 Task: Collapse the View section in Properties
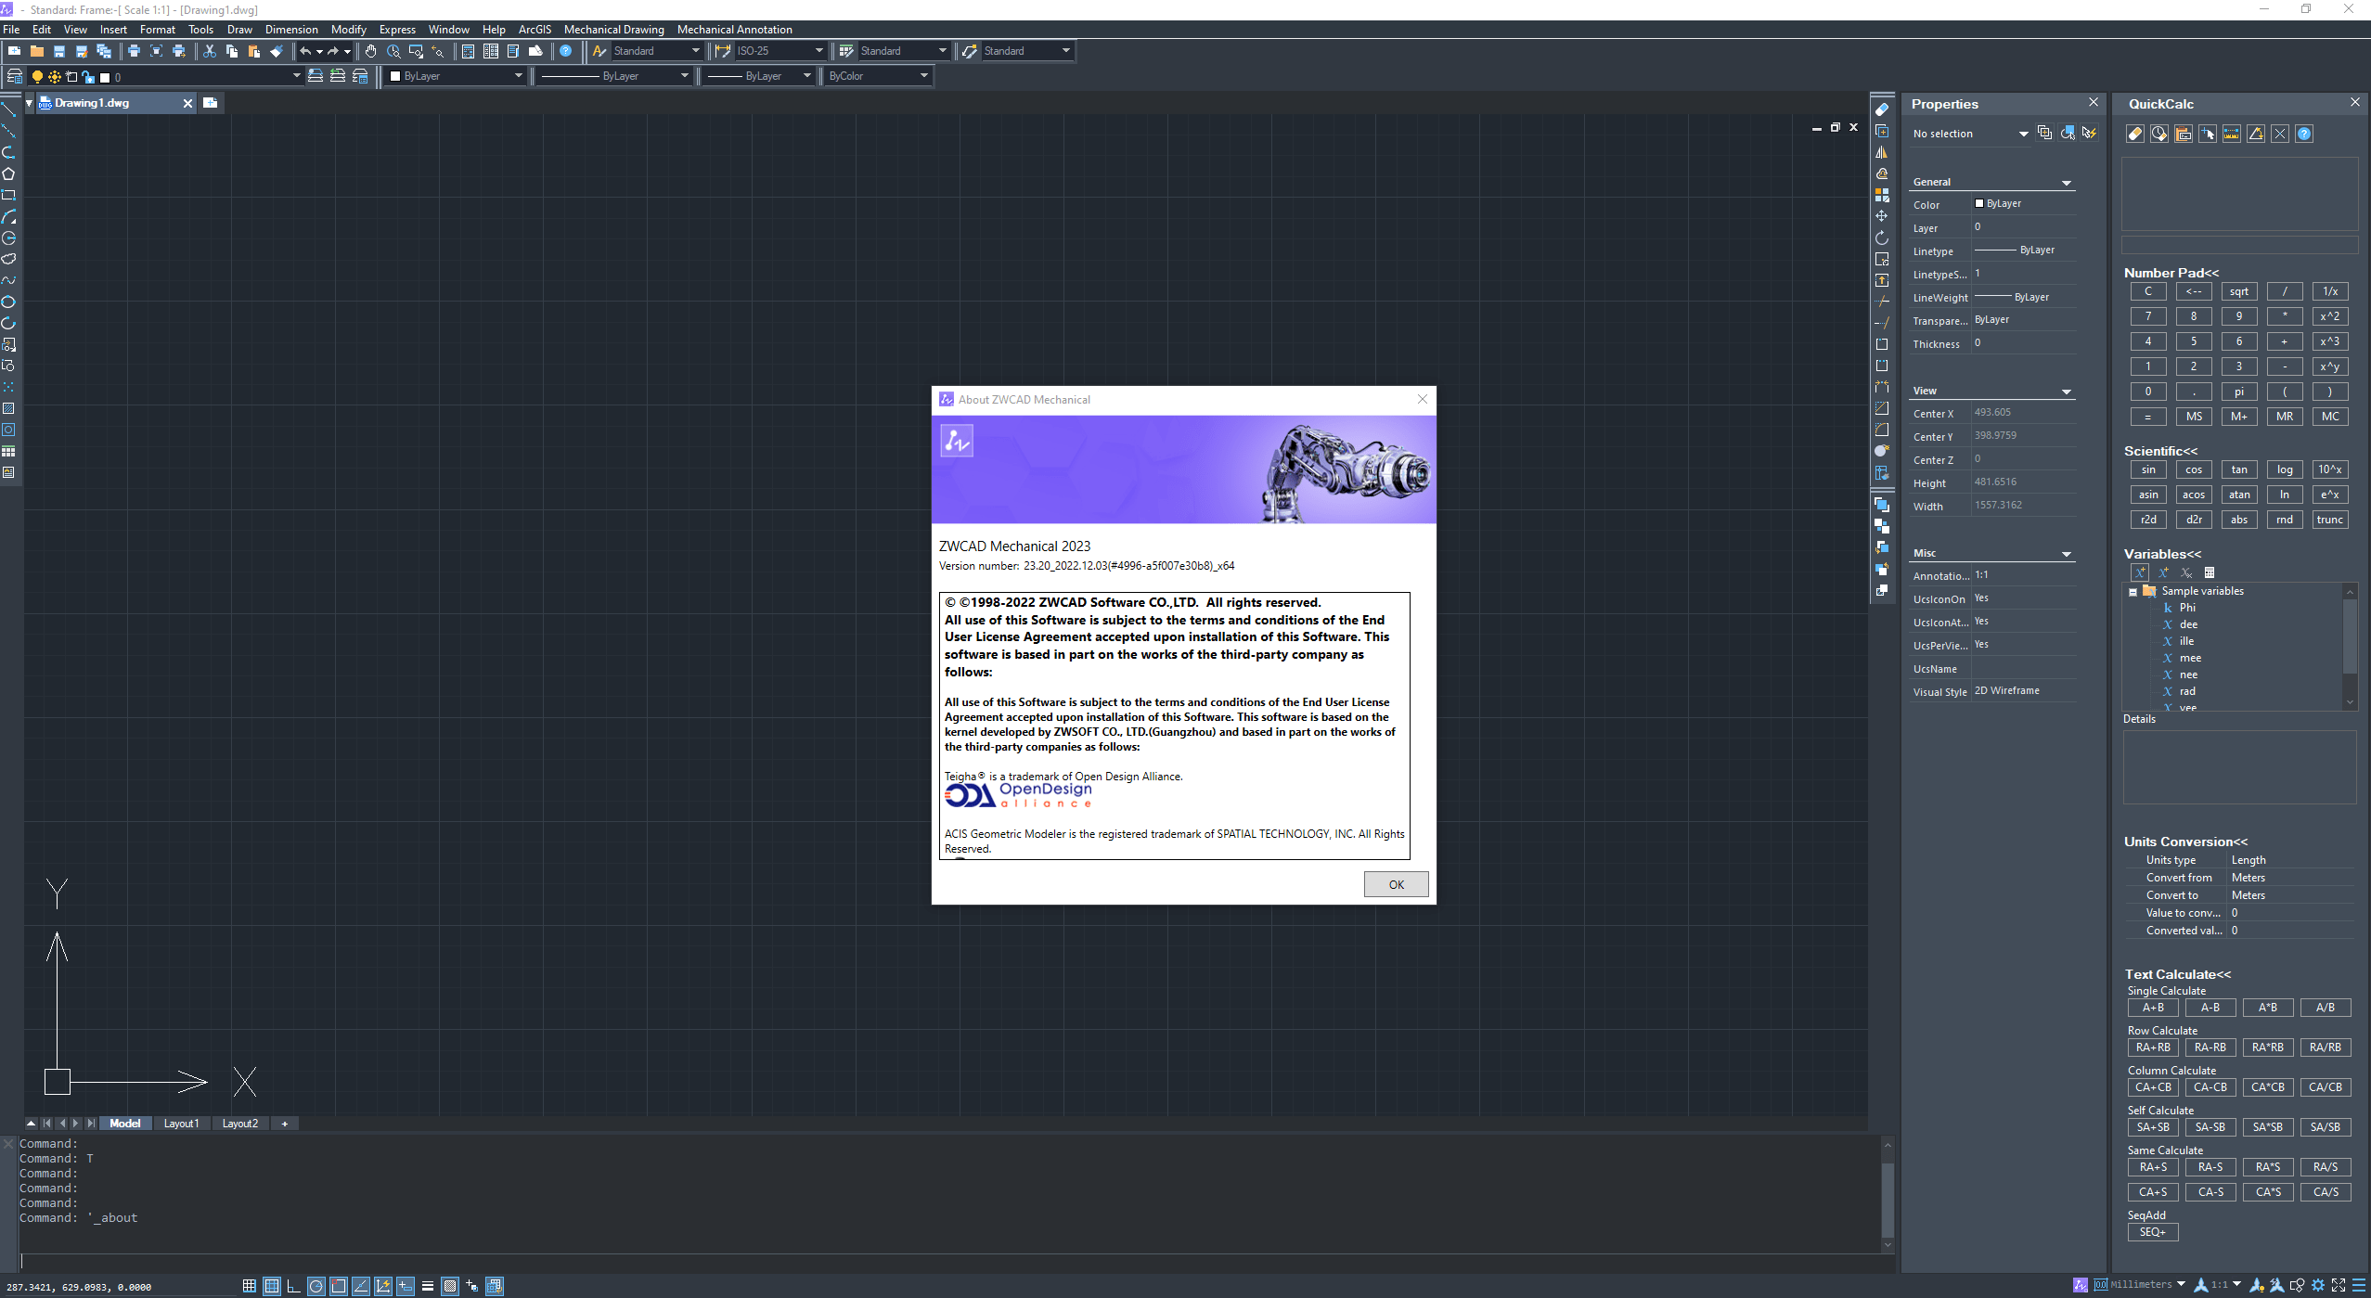click(2067, 392)
